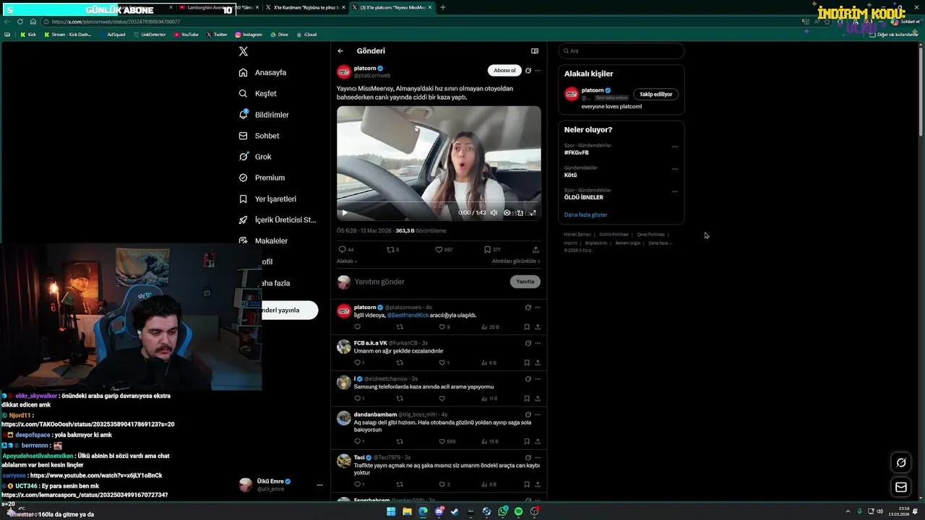
Task: Open more options for ÖLDÜ İBNELER trend
Action: [675, 191]
